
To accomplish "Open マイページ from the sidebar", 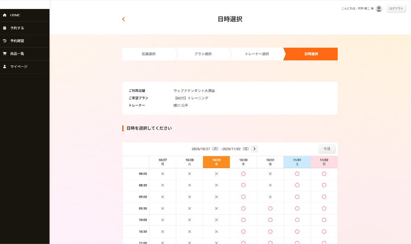I will point(19,66).
